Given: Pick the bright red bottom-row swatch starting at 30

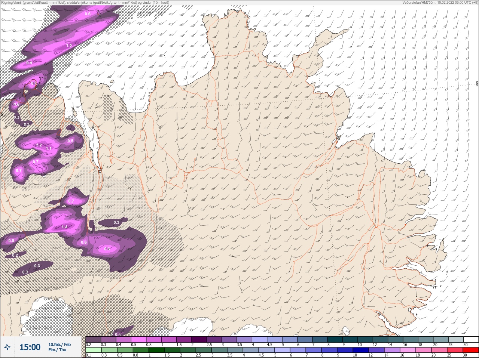Looking at the screenshot, I should (x=470, y=350).
